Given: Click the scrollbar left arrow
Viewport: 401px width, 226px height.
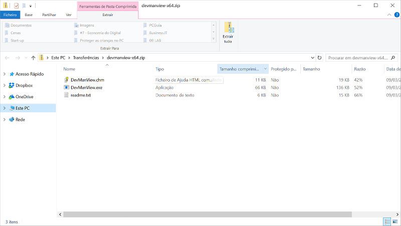Looking at the screenshot, I should (60, 214).
